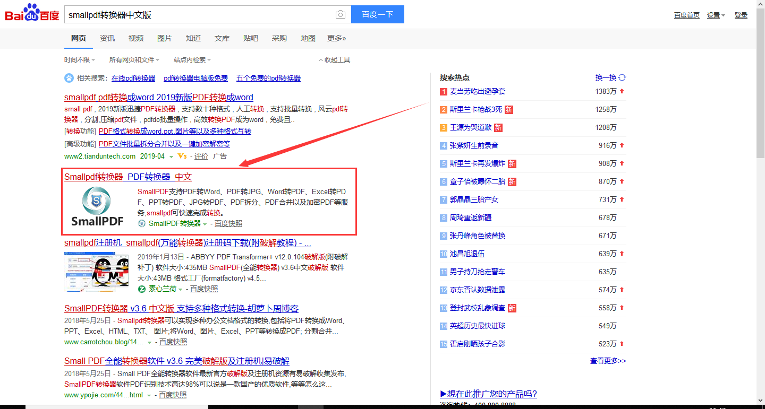Open the Smallpdf转换器 PDF转换器 中文 result
765x409 pixels.
128,177
